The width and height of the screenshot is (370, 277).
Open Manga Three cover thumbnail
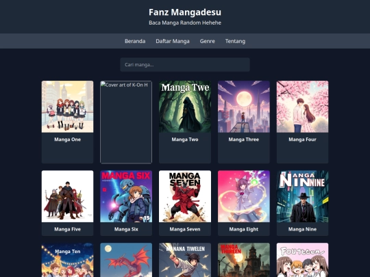click(244, 107)
